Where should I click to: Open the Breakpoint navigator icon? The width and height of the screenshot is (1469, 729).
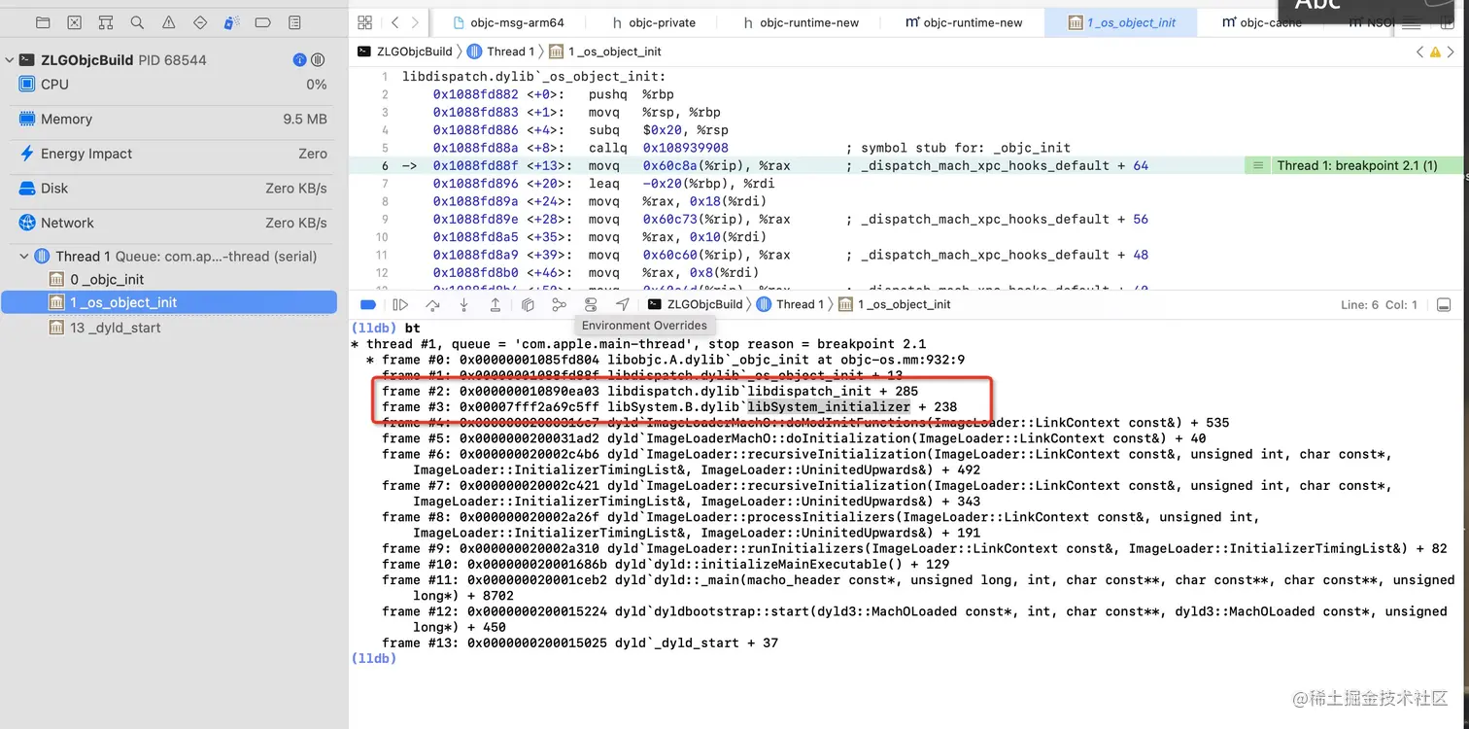tap(263, 22)
